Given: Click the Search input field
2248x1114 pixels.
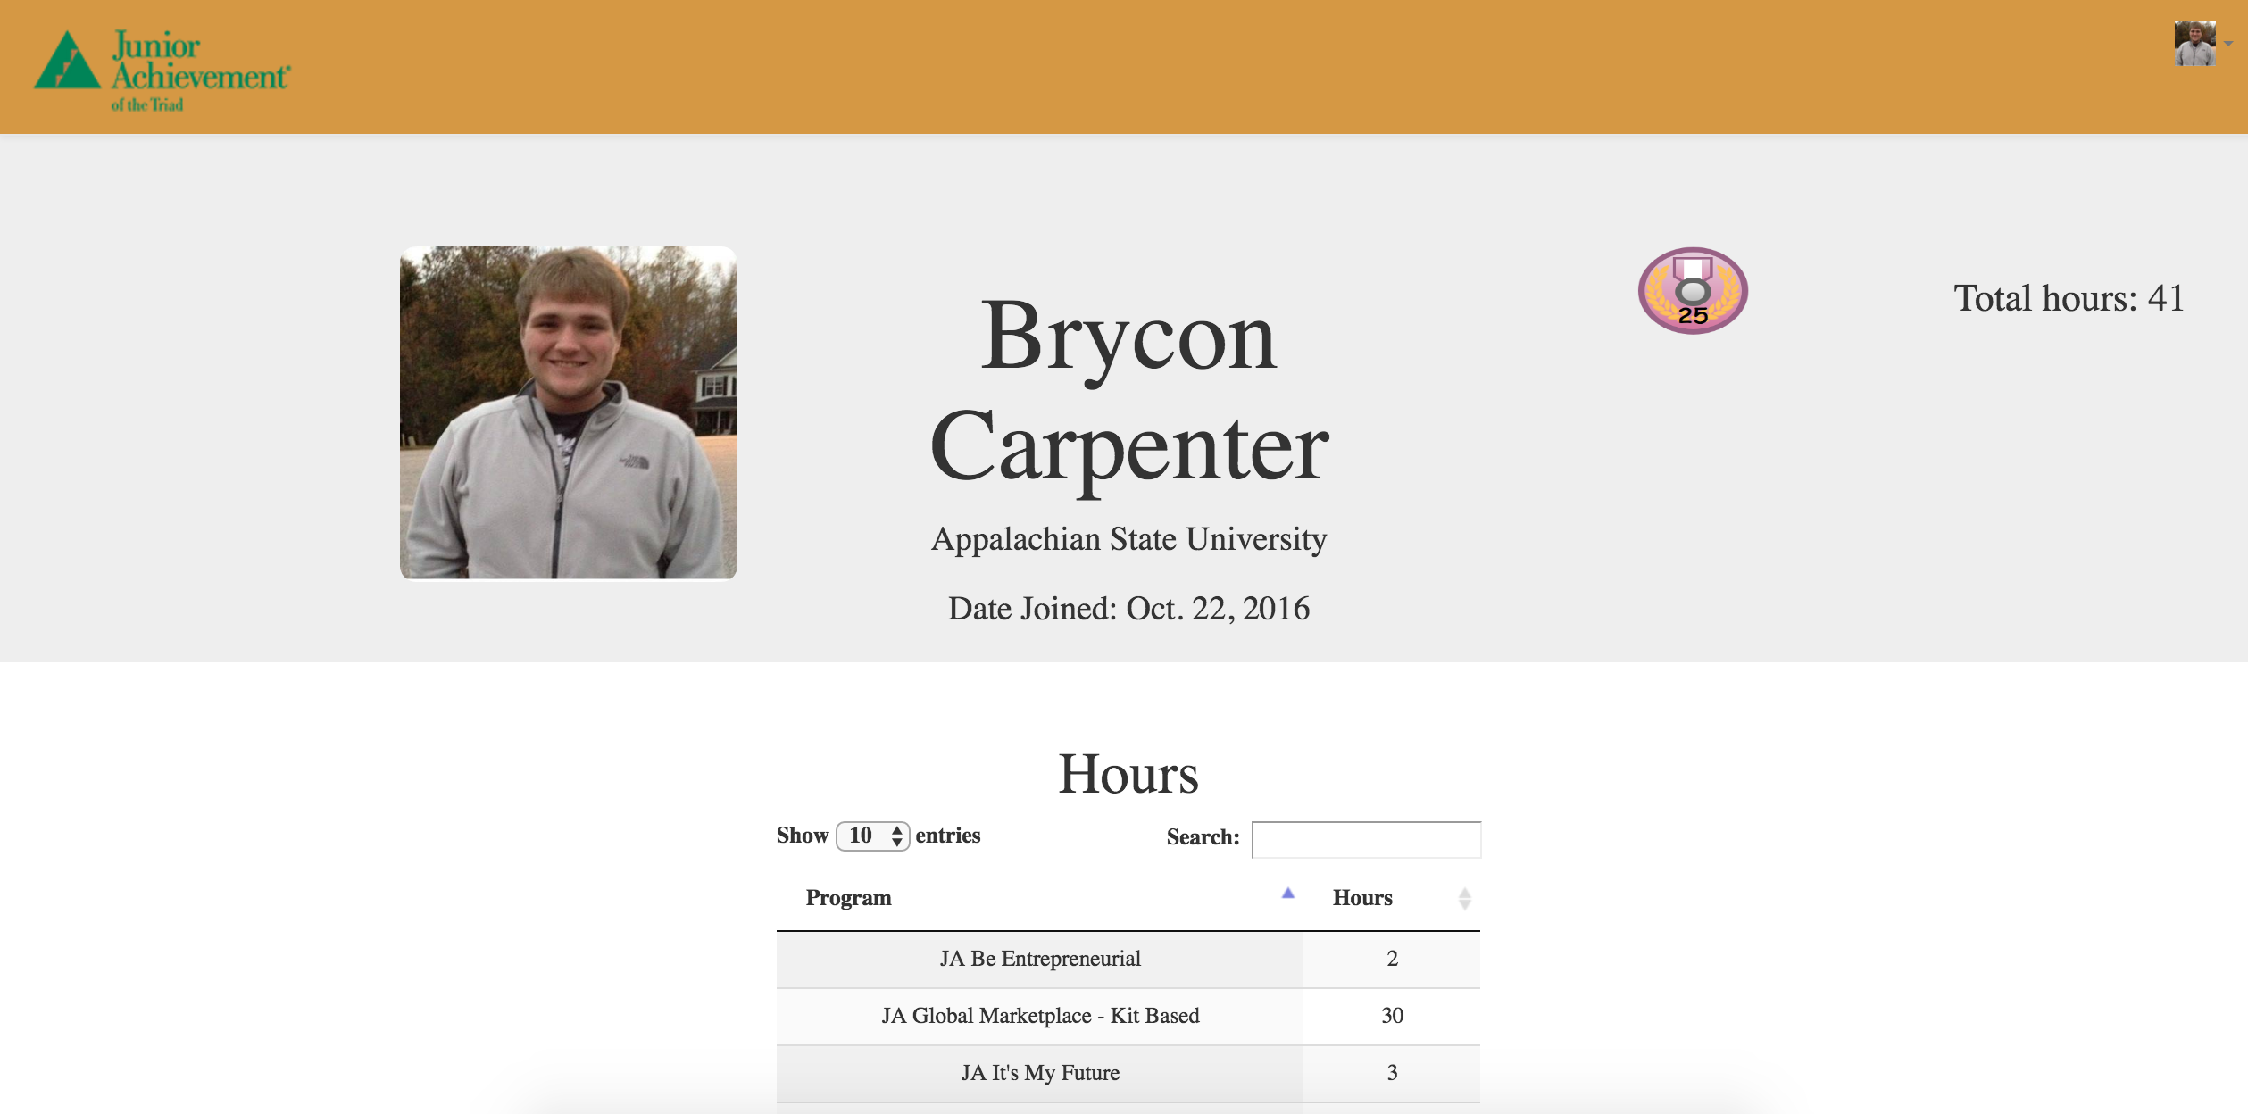Looking at the screenshot, I should 1366,839.
